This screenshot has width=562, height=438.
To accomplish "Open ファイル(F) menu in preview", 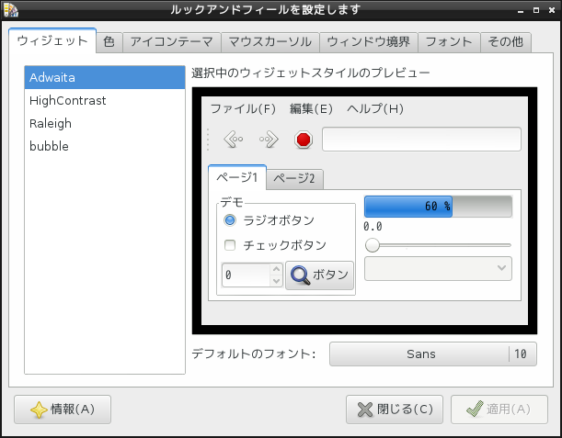I will pyautogui.click(x=244, y=108).
